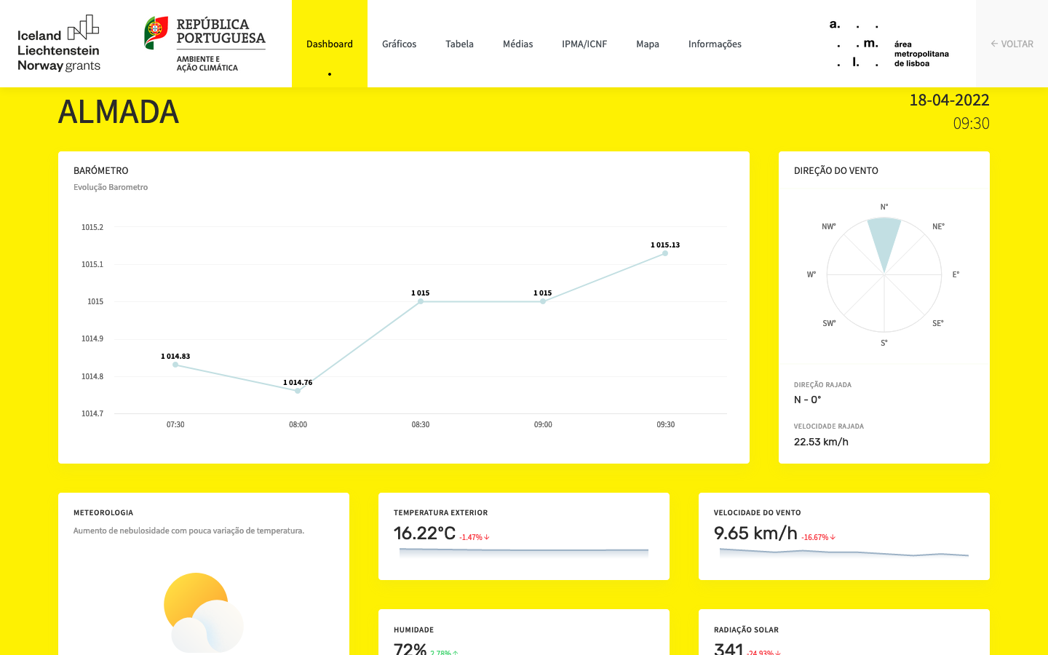Image resolution: width=1048 pixels, height=655 pixels.
Task: Open the Tabela tab
Action: (x=459, y=44)
